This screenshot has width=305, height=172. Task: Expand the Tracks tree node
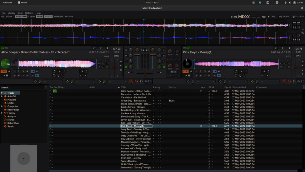2,93
